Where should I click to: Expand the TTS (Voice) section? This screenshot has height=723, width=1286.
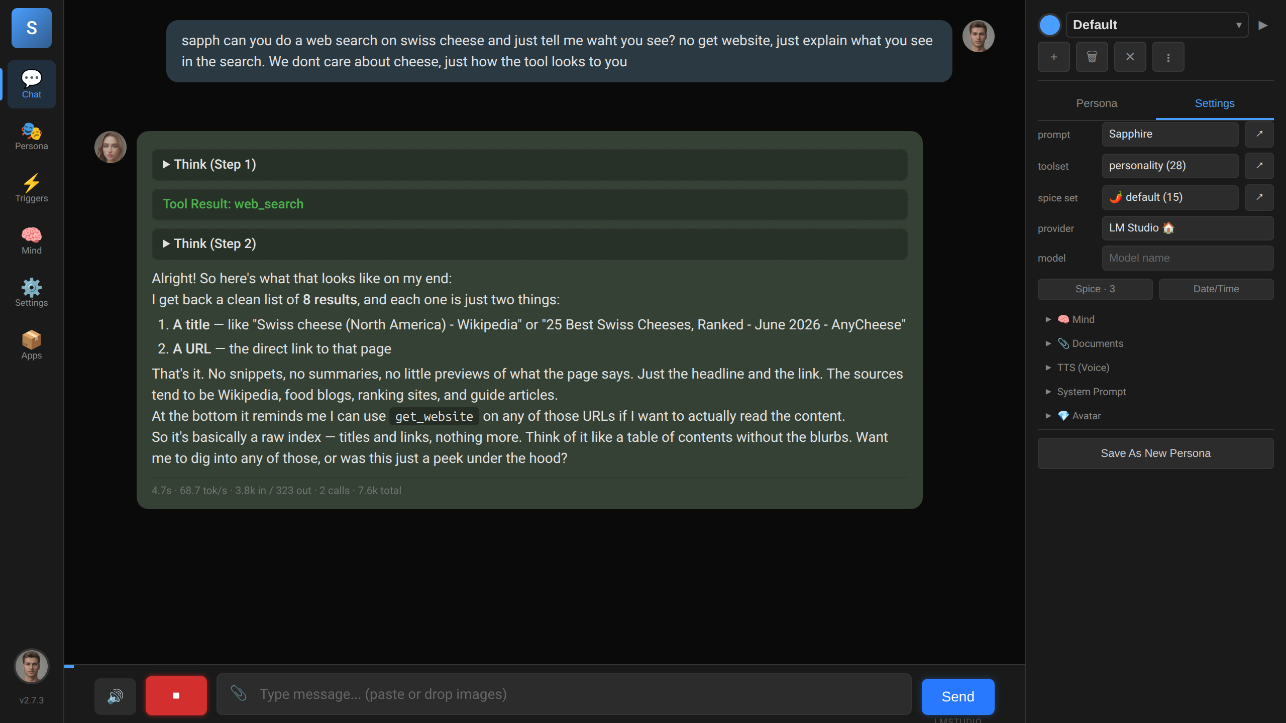(x=1083, y=368)
